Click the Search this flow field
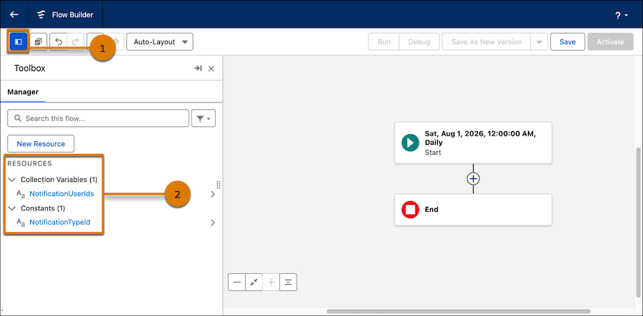This screenshot has height=316, width=643. pos(98,118)
